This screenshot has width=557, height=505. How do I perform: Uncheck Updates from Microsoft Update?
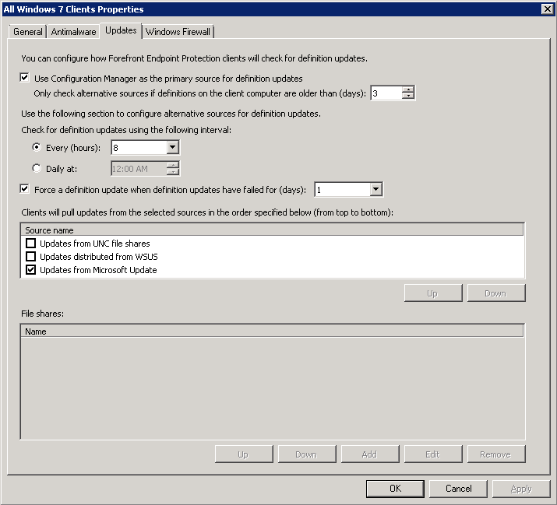coord(31,270)
